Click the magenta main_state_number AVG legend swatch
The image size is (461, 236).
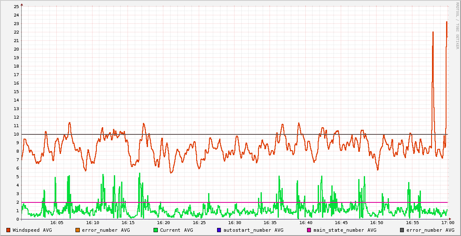[309, 230]
